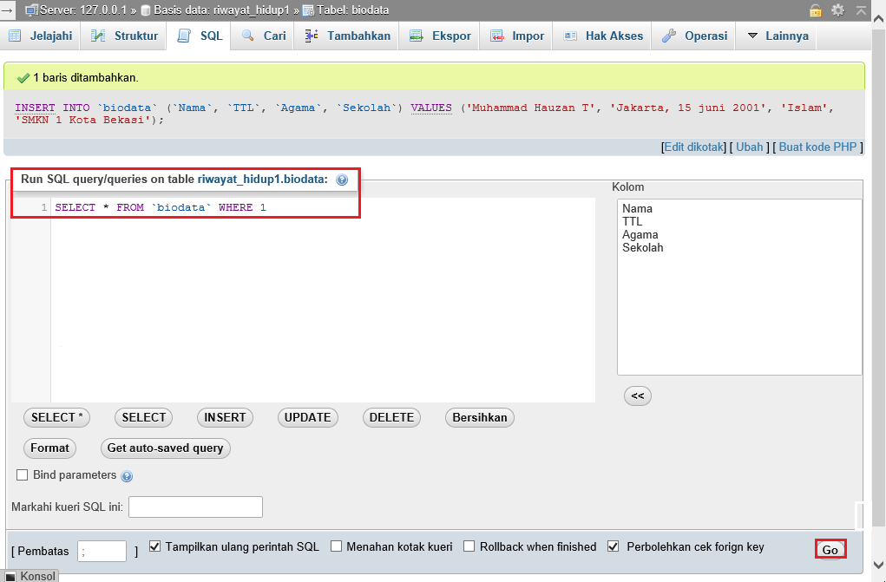This screenshot has height=582, width=886.
Task: Enable Rollback when finished
Action: pyautogui.click(x=469, y=546)
